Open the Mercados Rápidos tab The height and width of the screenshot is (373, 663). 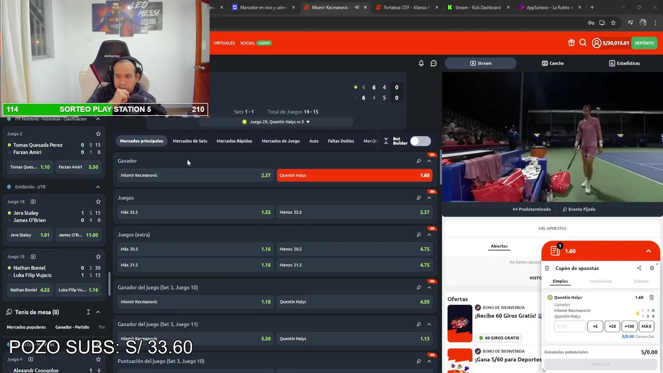pyautogui.click(x=234, y=141)
